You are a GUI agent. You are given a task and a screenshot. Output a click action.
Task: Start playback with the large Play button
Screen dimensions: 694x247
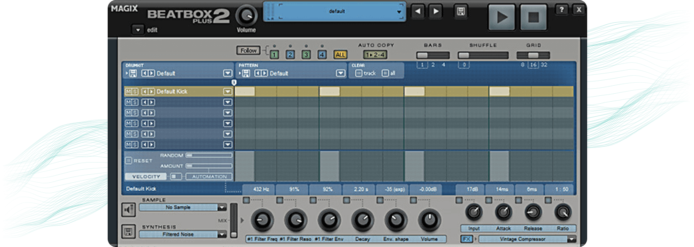pos(502,17)
